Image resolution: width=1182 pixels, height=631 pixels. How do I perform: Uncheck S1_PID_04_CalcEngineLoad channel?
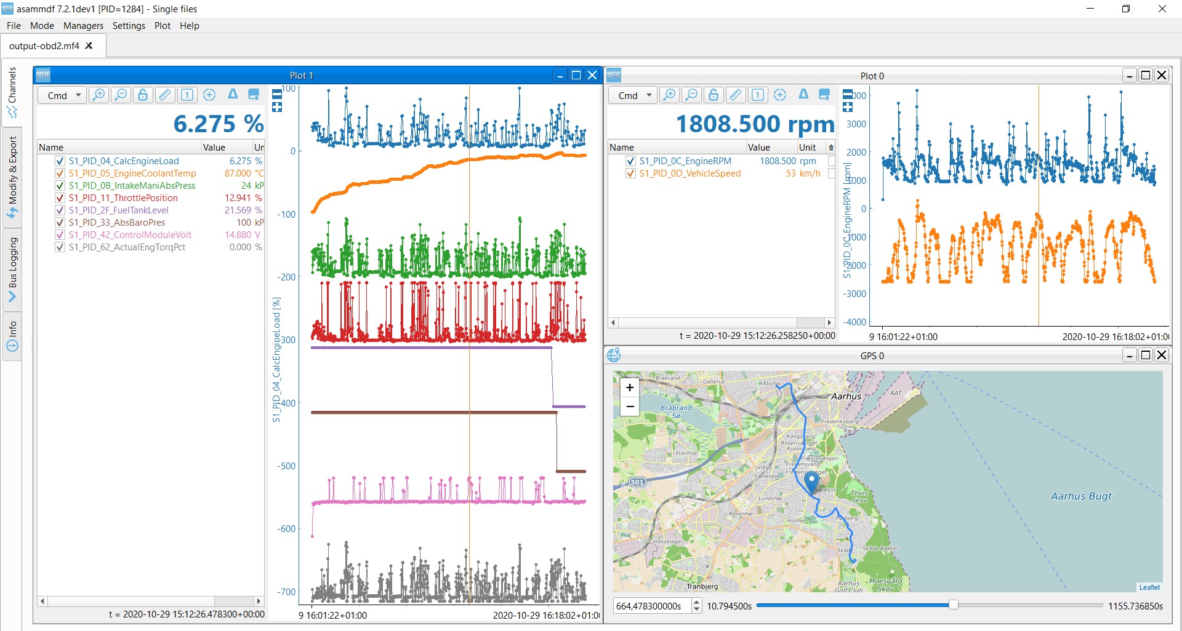[60, 161]
